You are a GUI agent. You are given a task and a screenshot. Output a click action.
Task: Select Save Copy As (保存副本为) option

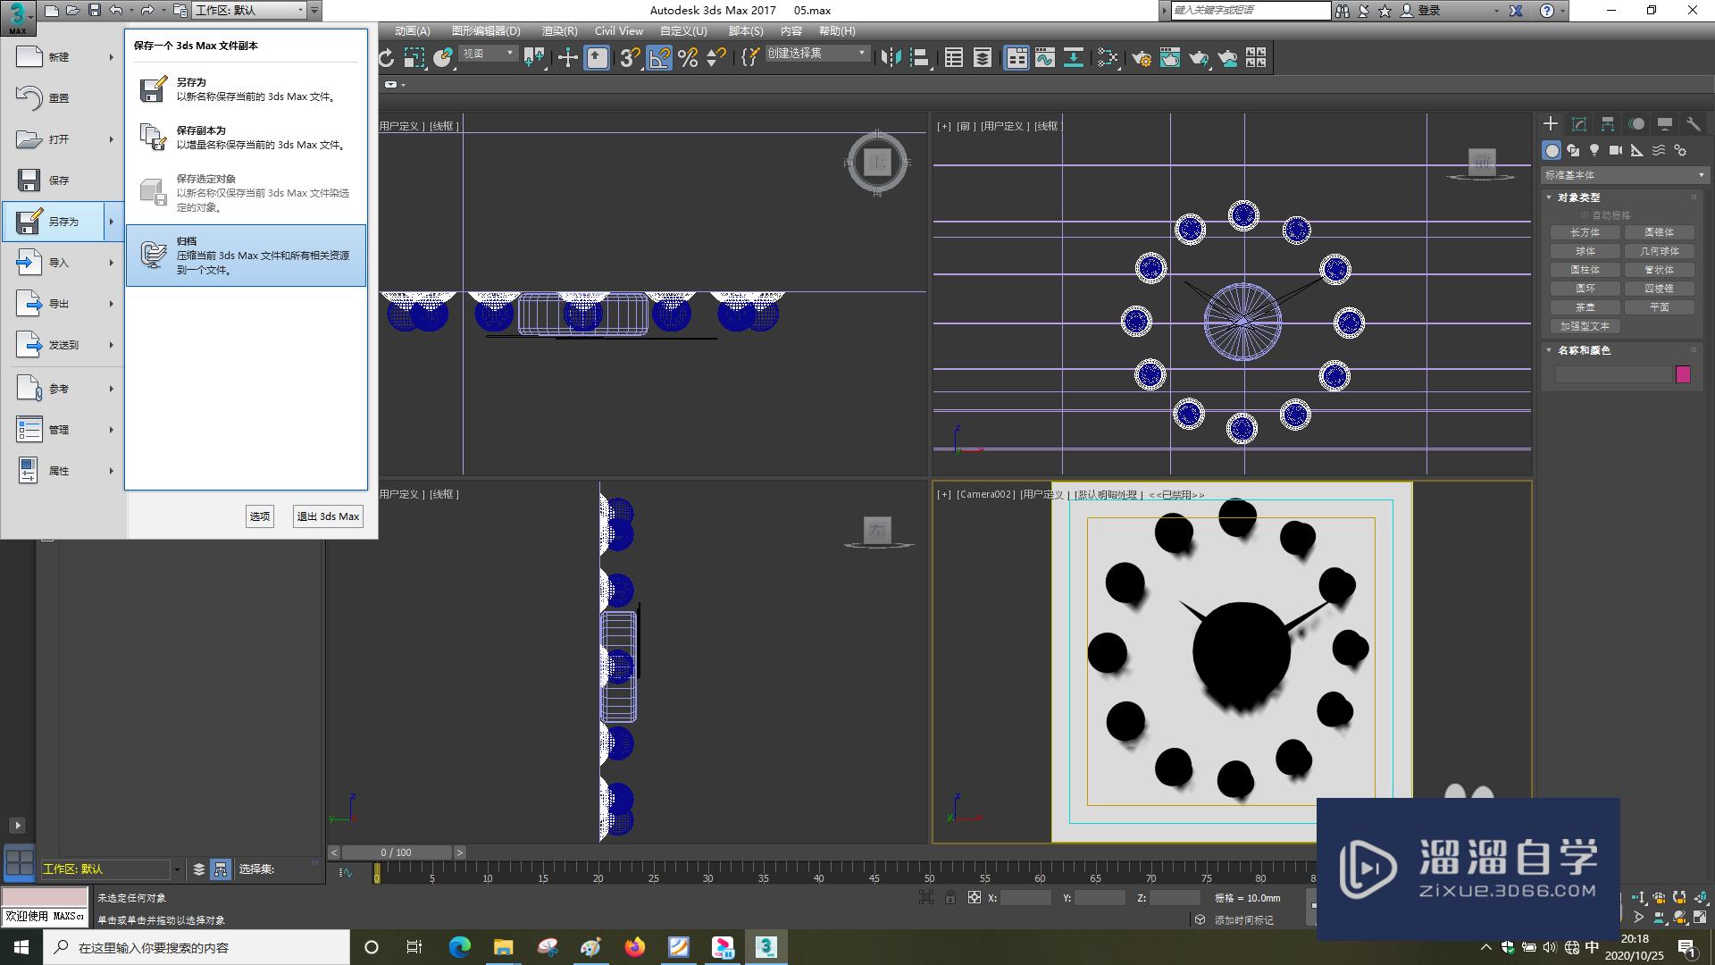tap(246, 138)
